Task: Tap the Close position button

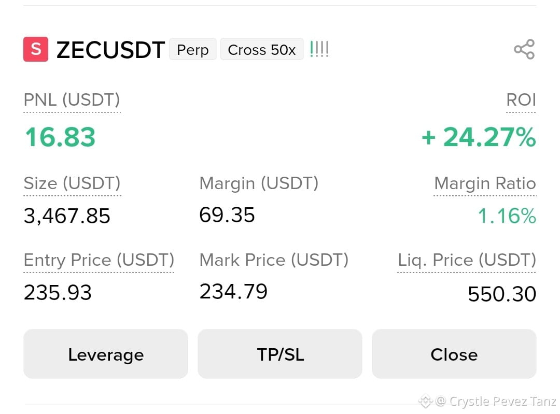Action: pyautogui.click(x=454, y=354)
